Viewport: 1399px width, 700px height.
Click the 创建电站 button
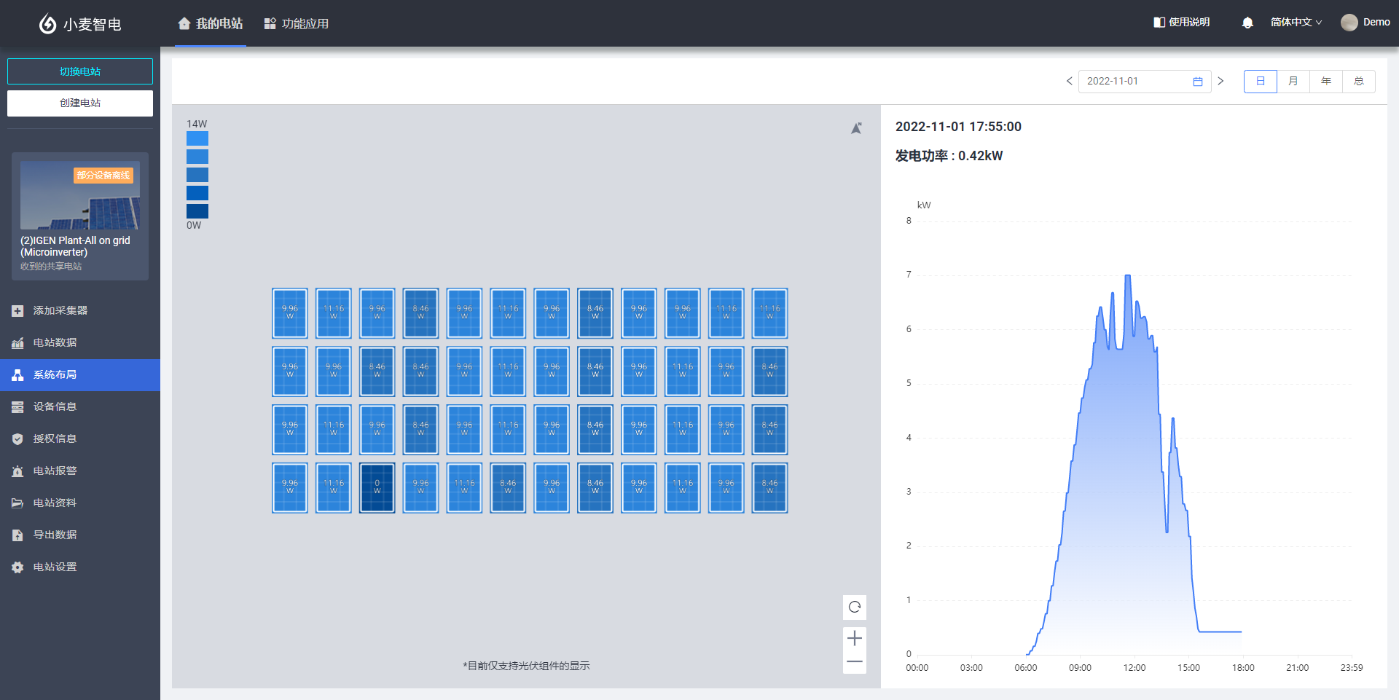coord(80,103)
